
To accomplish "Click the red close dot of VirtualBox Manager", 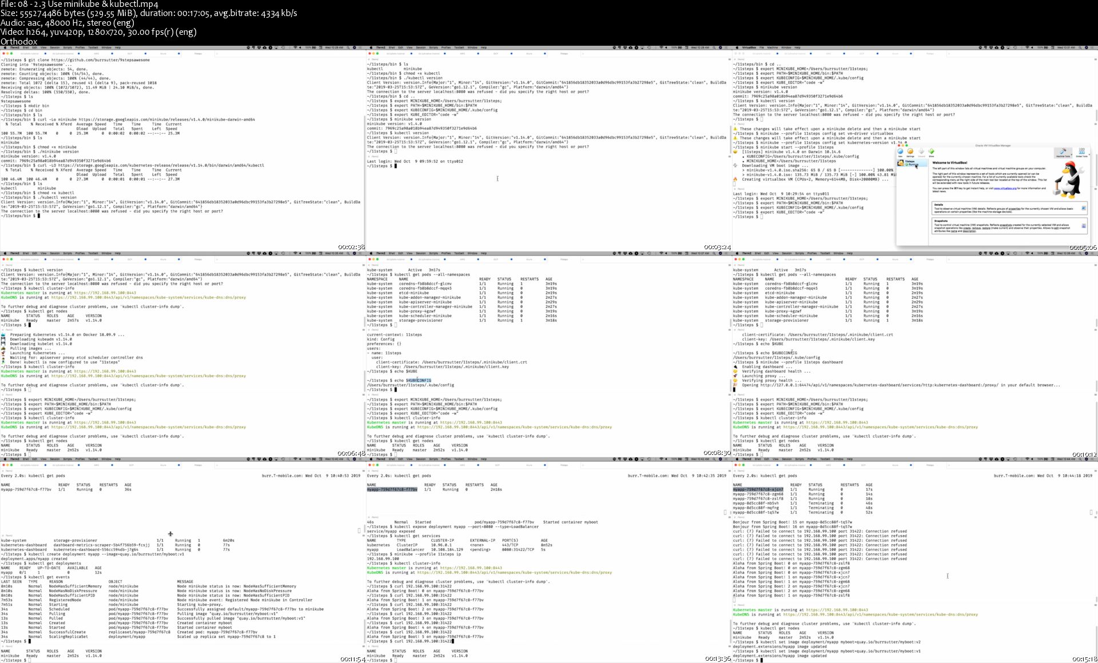I will [900, 146].
